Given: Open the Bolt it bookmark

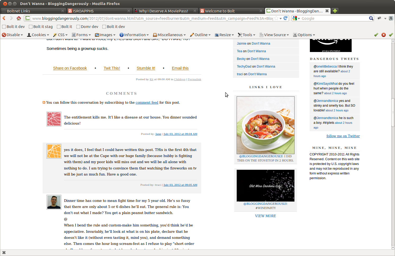Looking at the screenshot, I should (x=65, y=27).
